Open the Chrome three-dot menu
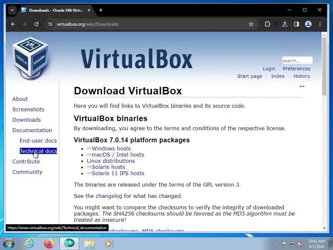The width and height of the screenshot is (333, 250). pyautogui.click(x=320, y=24)
